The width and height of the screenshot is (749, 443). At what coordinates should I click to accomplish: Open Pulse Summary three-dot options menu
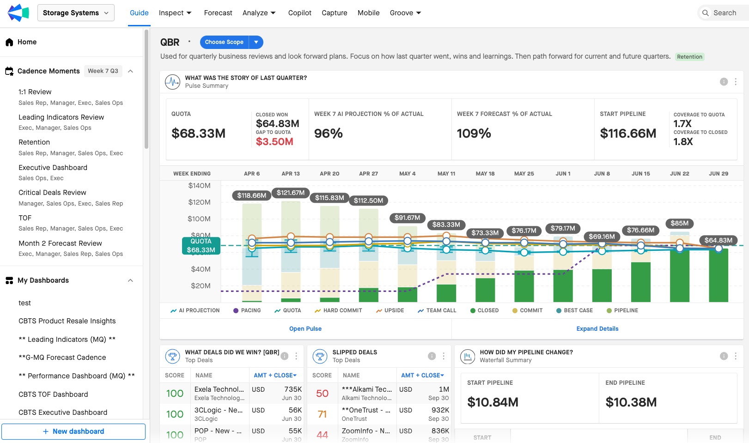coord(736,82)
